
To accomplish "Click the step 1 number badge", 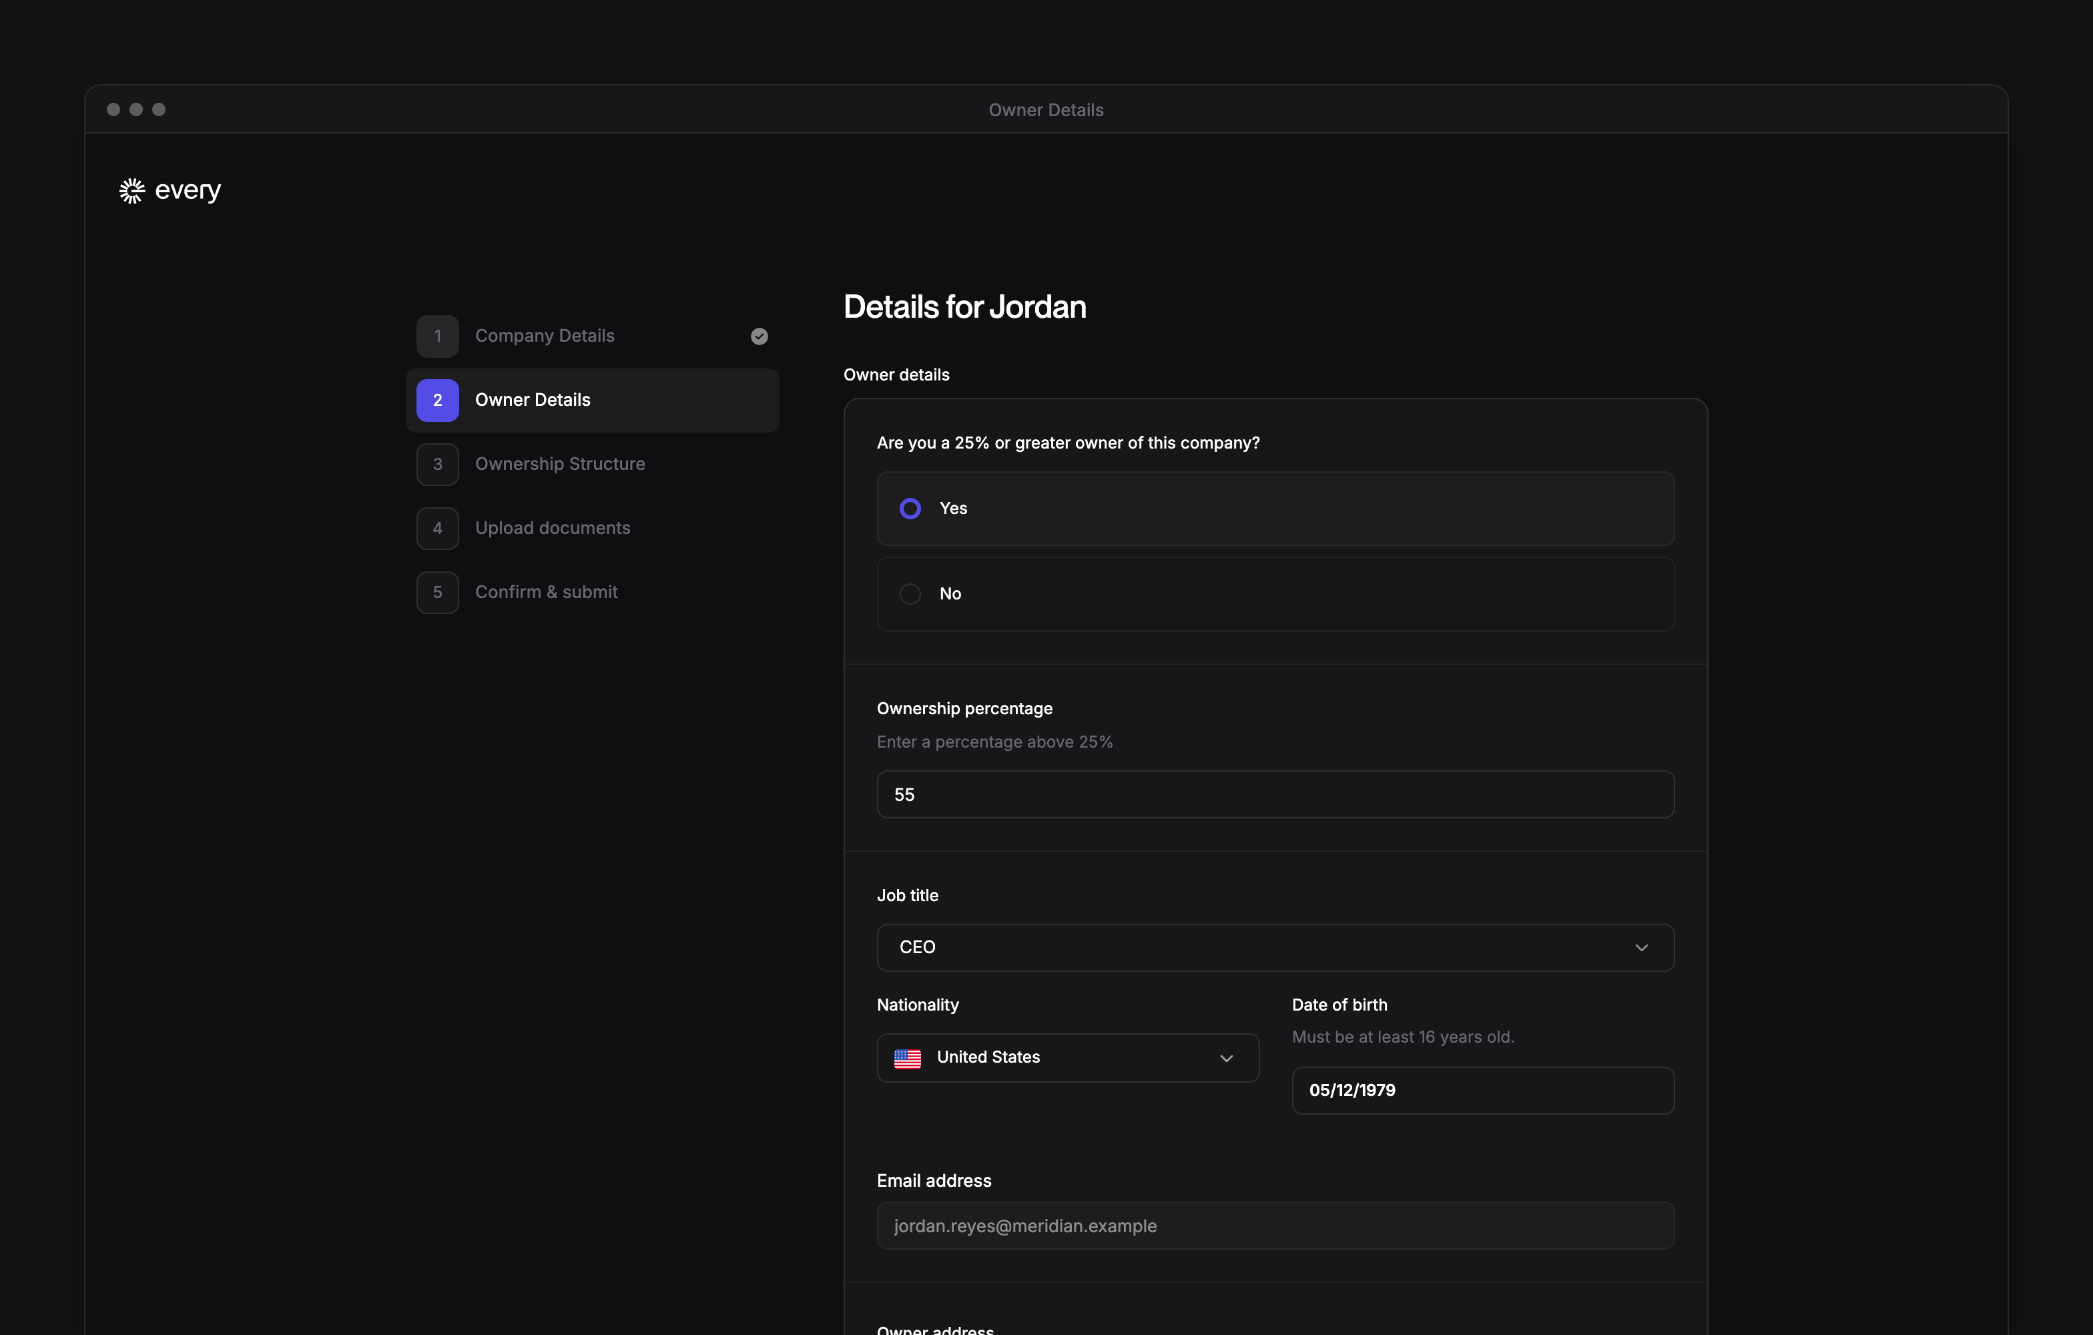I will coord(437,336).
